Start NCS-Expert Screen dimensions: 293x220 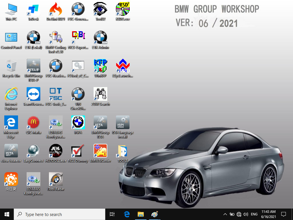coord(78,38)
